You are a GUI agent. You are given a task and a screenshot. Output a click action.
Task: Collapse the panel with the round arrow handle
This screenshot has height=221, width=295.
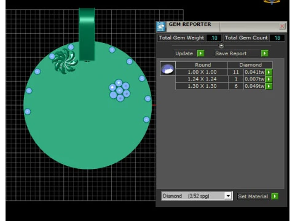[221, 46]
